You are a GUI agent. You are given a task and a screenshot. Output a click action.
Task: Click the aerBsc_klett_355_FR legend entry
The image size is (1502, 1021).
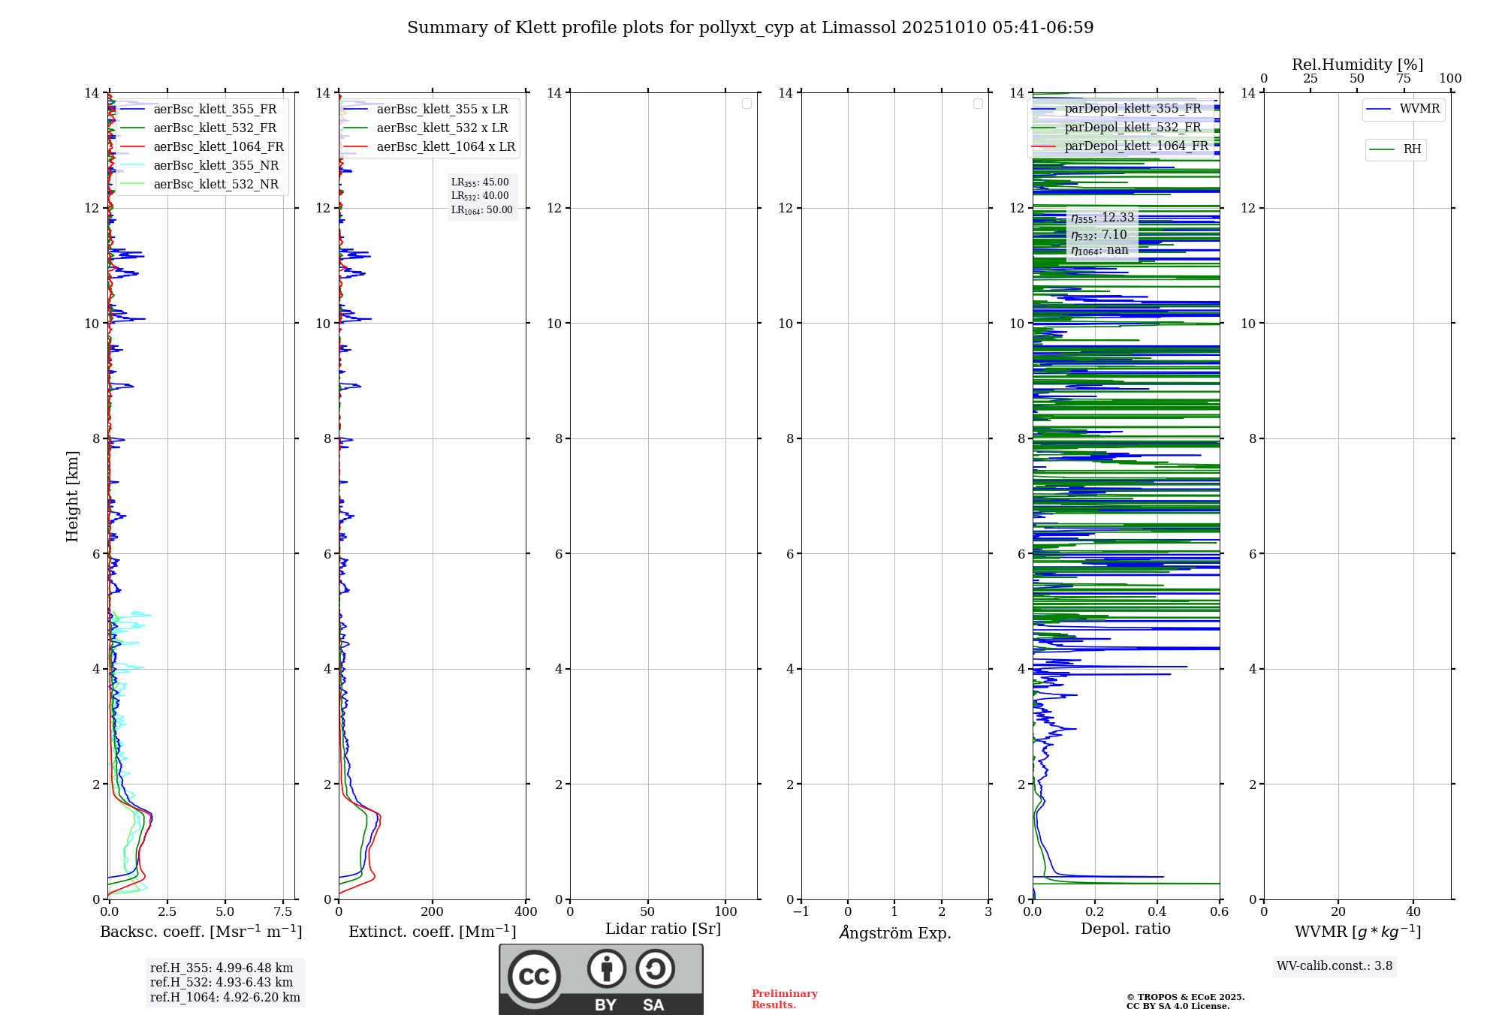pyautogui.click(x=215, y=110)
